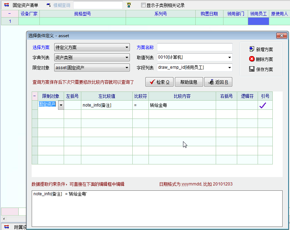
Task: Click the 固定资产清单 toolbar icon
Action: click(6, 5)
